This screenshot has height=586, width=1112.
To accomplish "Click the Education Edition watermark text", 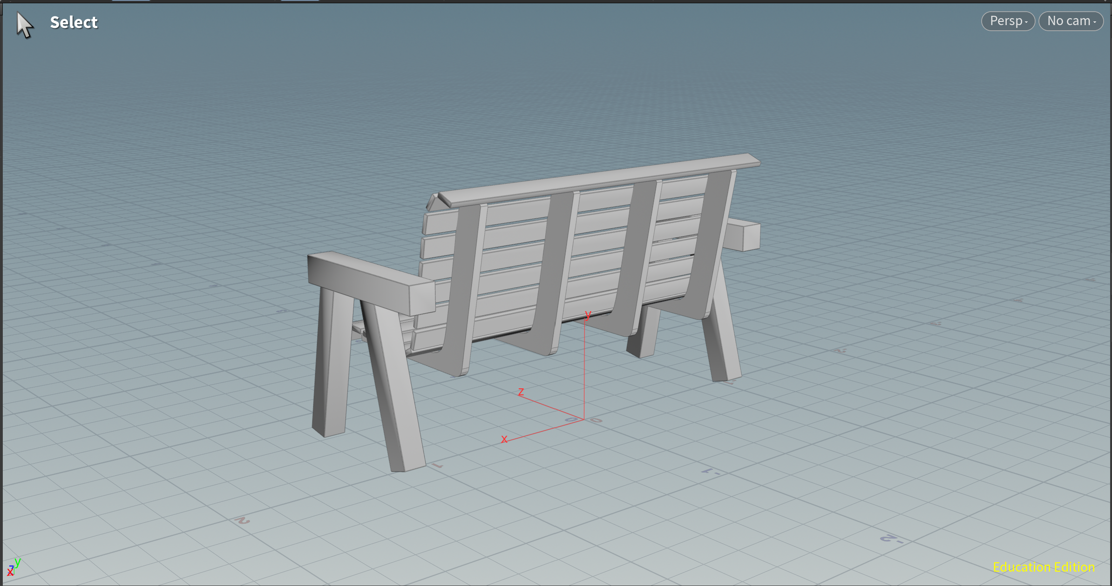I will pyautogui.click(x=1043, y=567).
